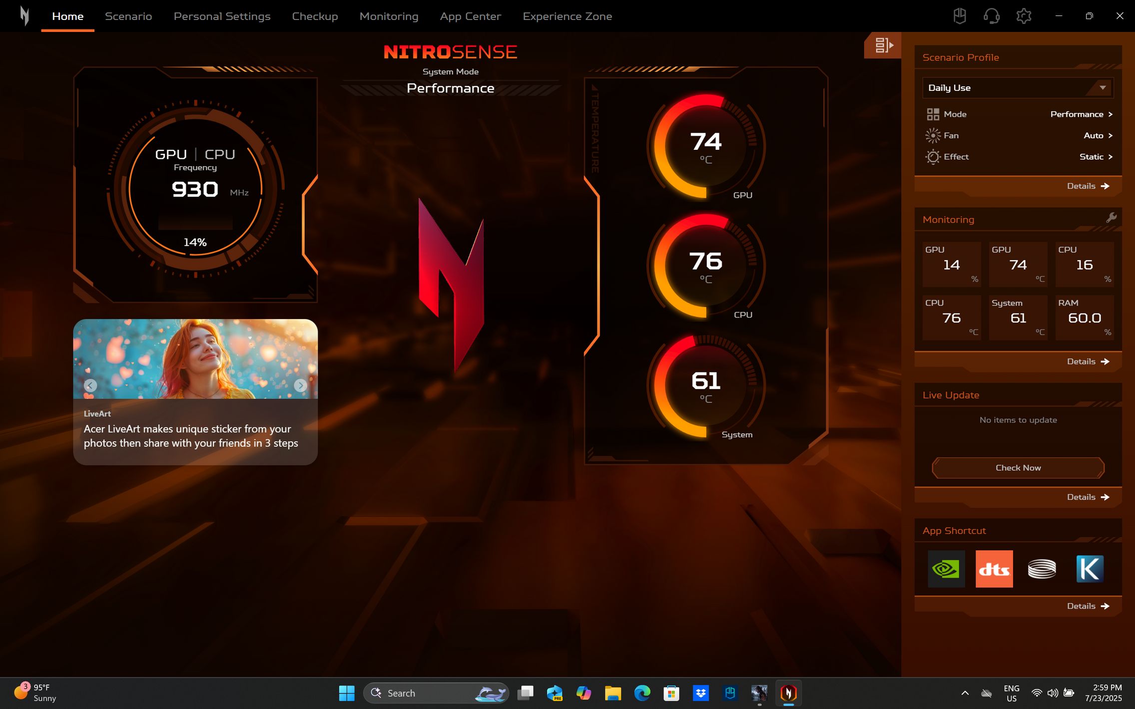Open Live Update Details
The image size is (1135, 709).
pos(1088,497)
